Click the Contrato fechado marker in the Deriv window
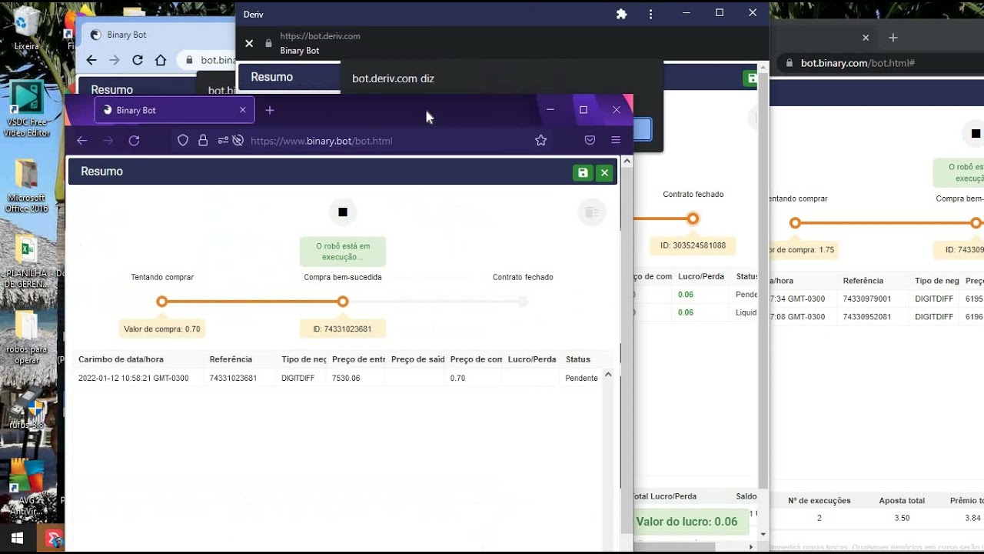The width and height of the screenshot is (984, 554). pos(693,219)
